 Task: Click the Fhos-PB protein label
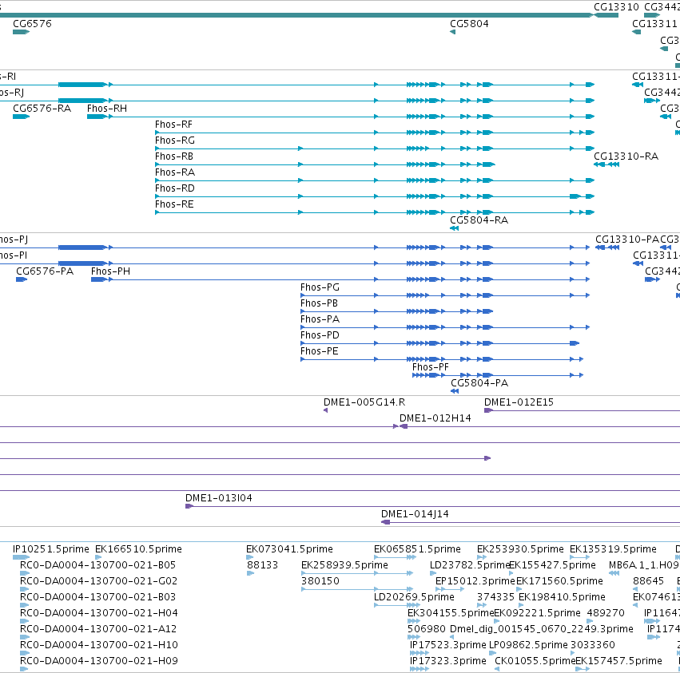tap(319, 303)
